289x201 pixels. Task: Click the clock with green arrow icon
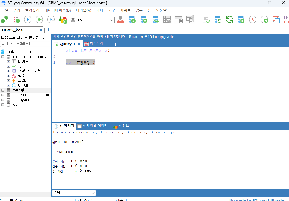(x=264, y=19)
